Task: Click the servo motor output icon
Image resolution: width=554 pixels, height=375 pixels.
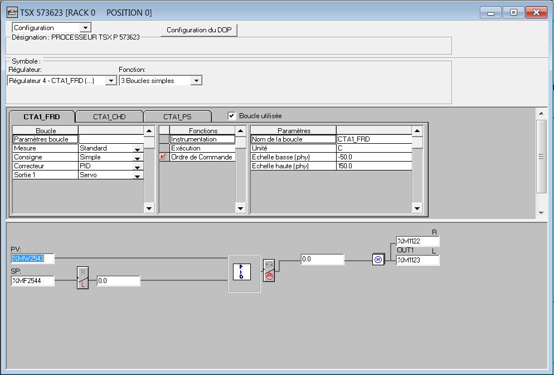Action: pos(378,259)
